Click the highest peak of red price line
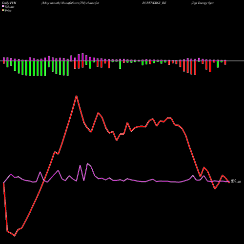 (77, 96)
